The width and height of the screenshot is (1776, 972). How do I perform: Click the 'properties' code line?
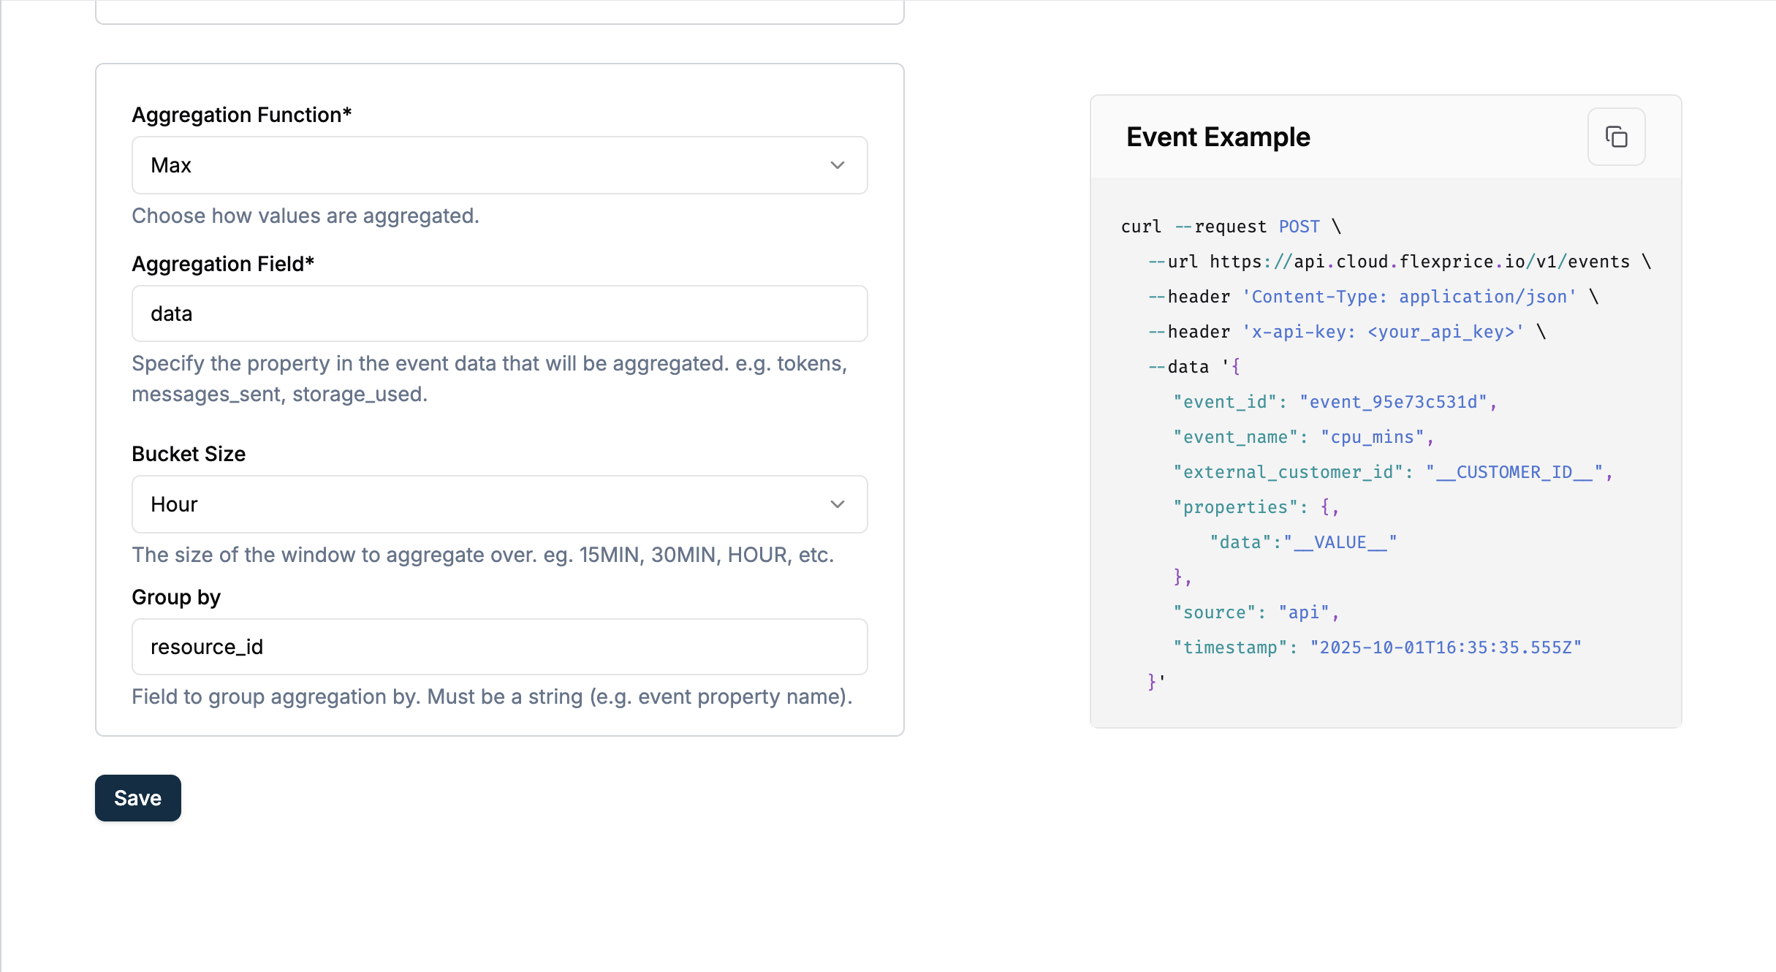click(1256, 507)
